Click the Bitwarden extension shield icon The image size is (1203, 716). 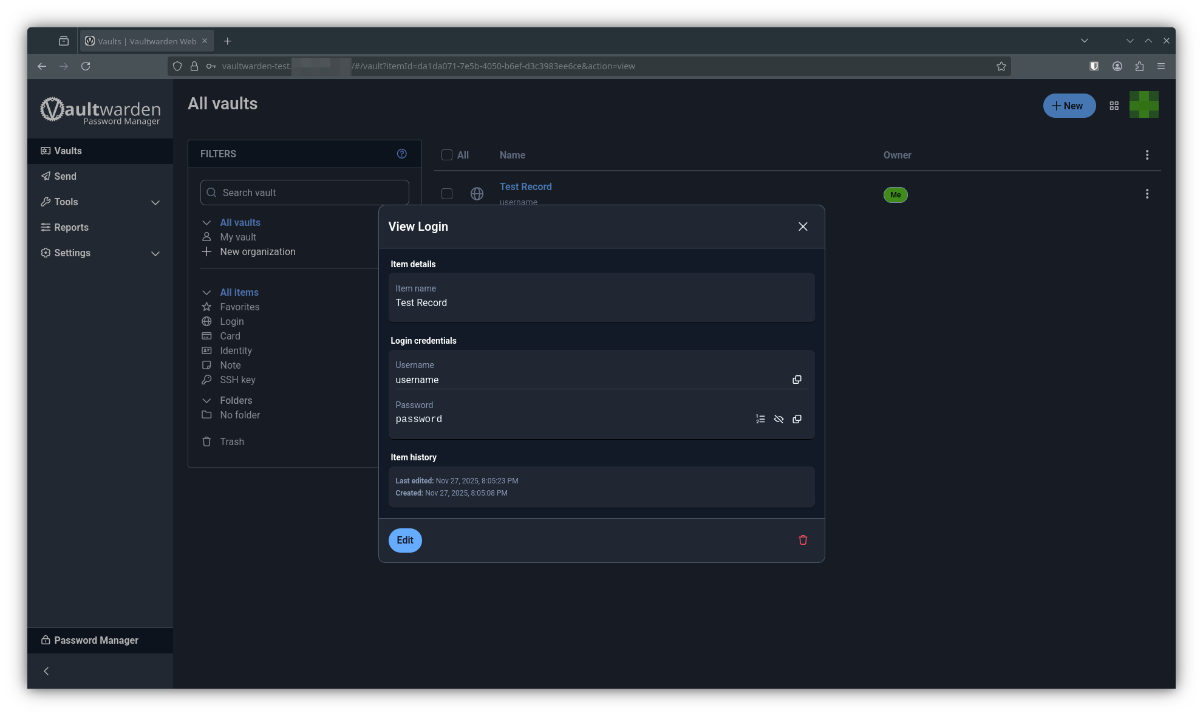tap(1094, 66)
